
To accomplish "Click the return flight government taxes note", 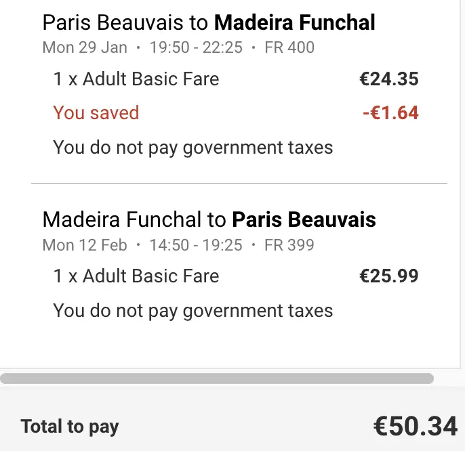I will click(x=193, y=311).
